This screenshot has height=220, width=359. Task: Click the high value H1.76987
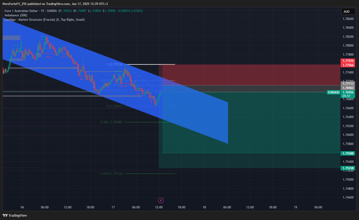coord(80,11)
